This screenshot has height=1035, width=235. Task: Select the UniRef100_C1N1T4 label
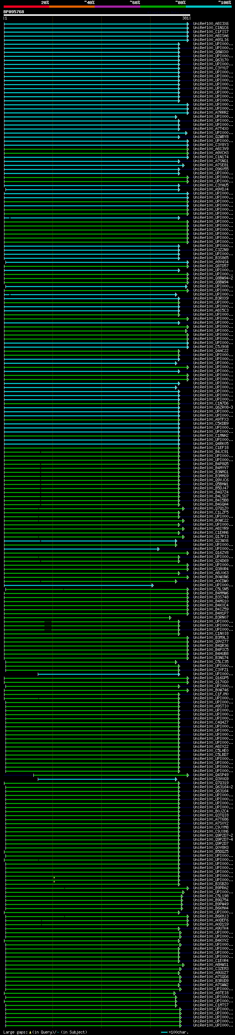pos(211,157)
